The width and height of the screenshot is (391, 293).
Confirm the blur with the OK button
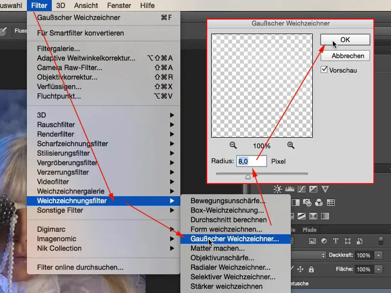(345, 40)
